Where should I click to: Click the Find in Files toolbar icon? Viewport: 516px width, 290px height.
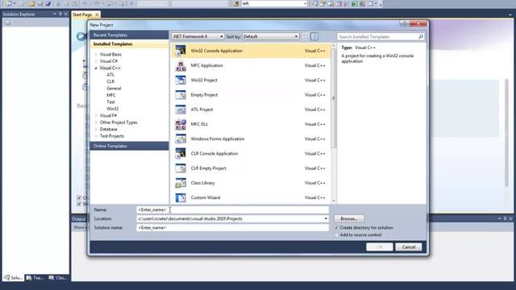[235, 3]
